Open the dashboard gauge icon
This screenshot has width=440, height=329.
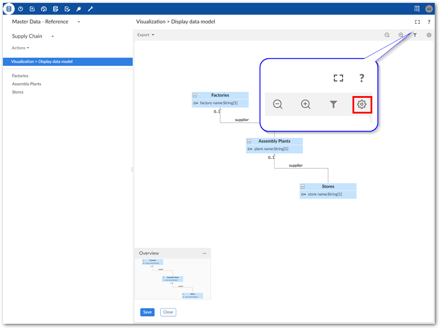point(44,9)
